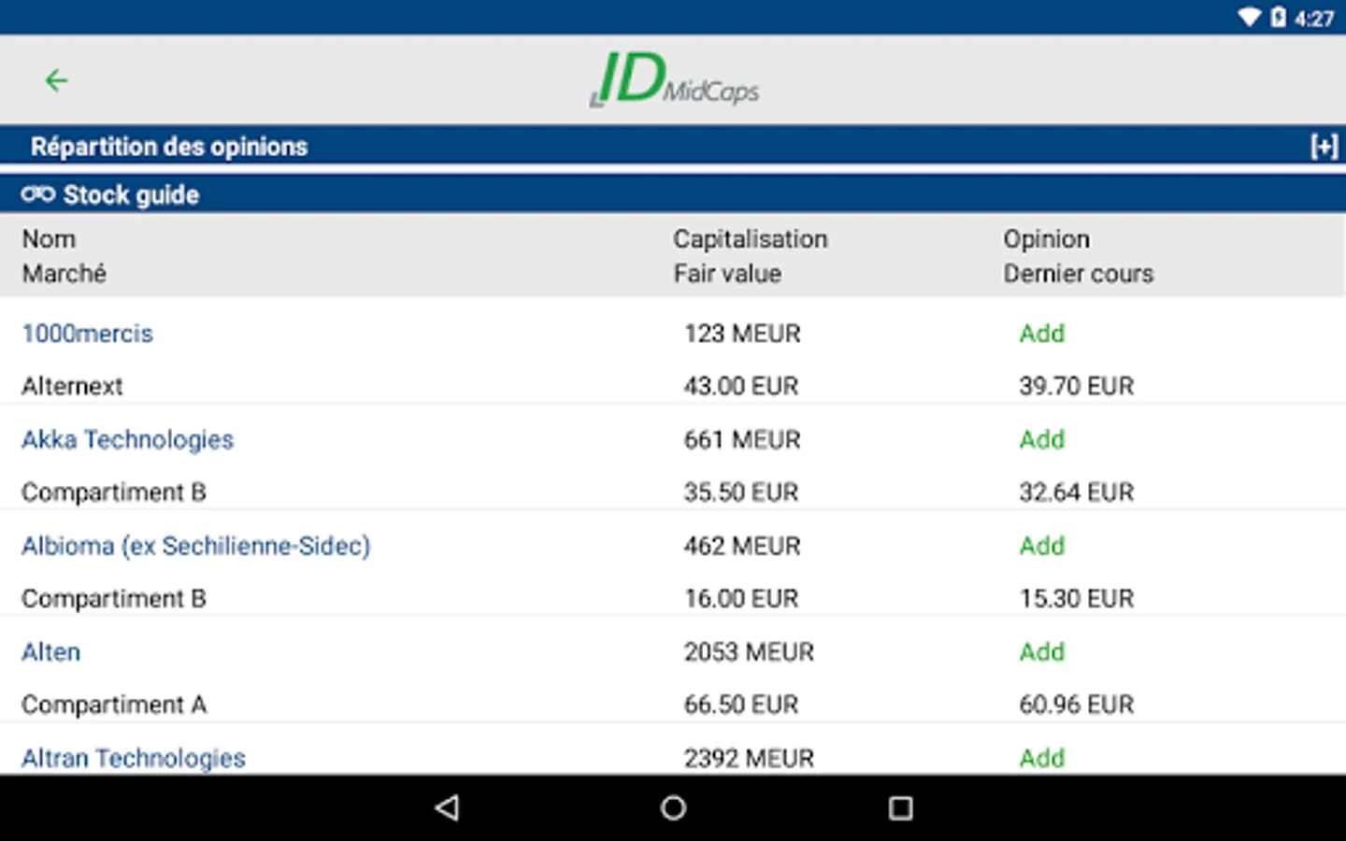Tap the green back arrow

click(56, 80)
